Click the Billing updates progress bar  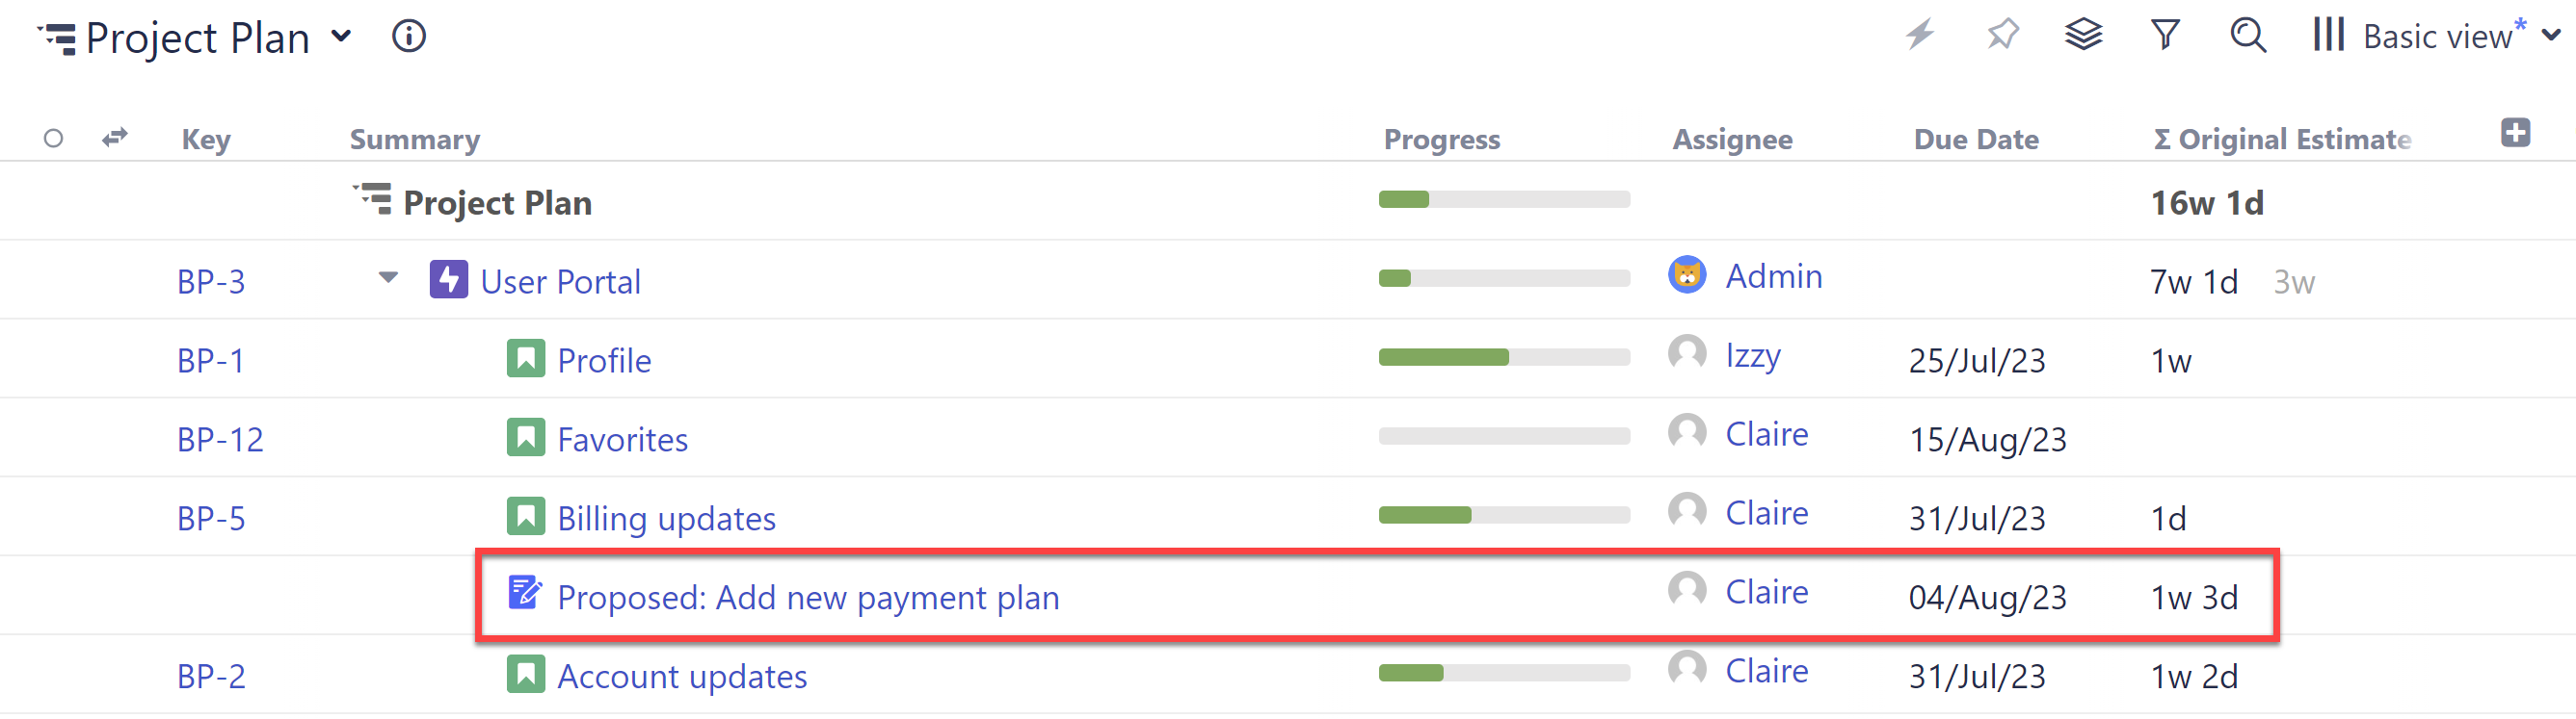pyautogui.click(x=1504, y=514)
